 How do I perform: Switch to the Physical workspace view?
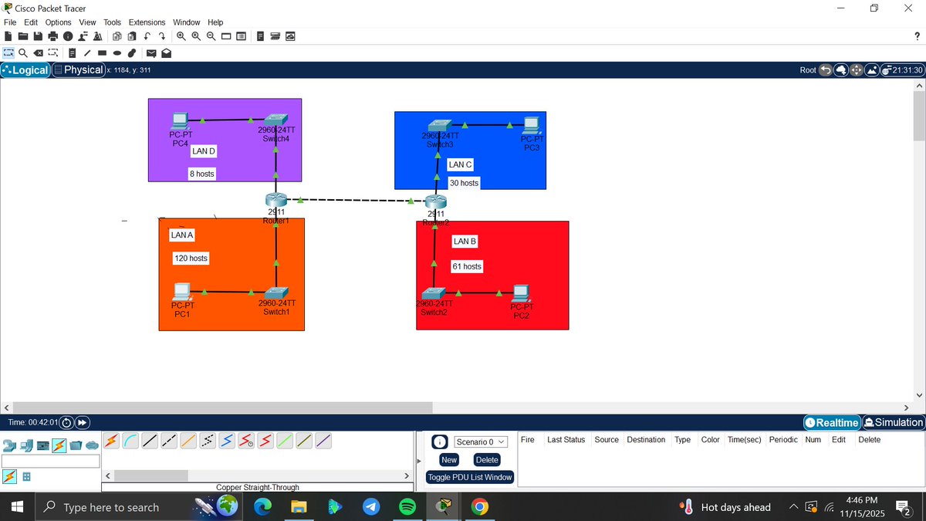pos(79,69)
